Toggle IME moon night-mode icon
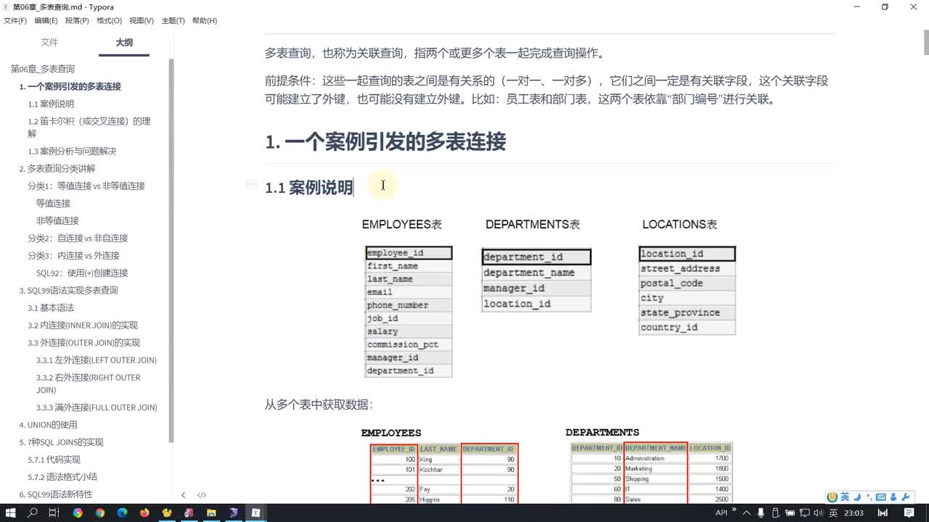This screenshot has height=522, width=929. pos(857,497)
